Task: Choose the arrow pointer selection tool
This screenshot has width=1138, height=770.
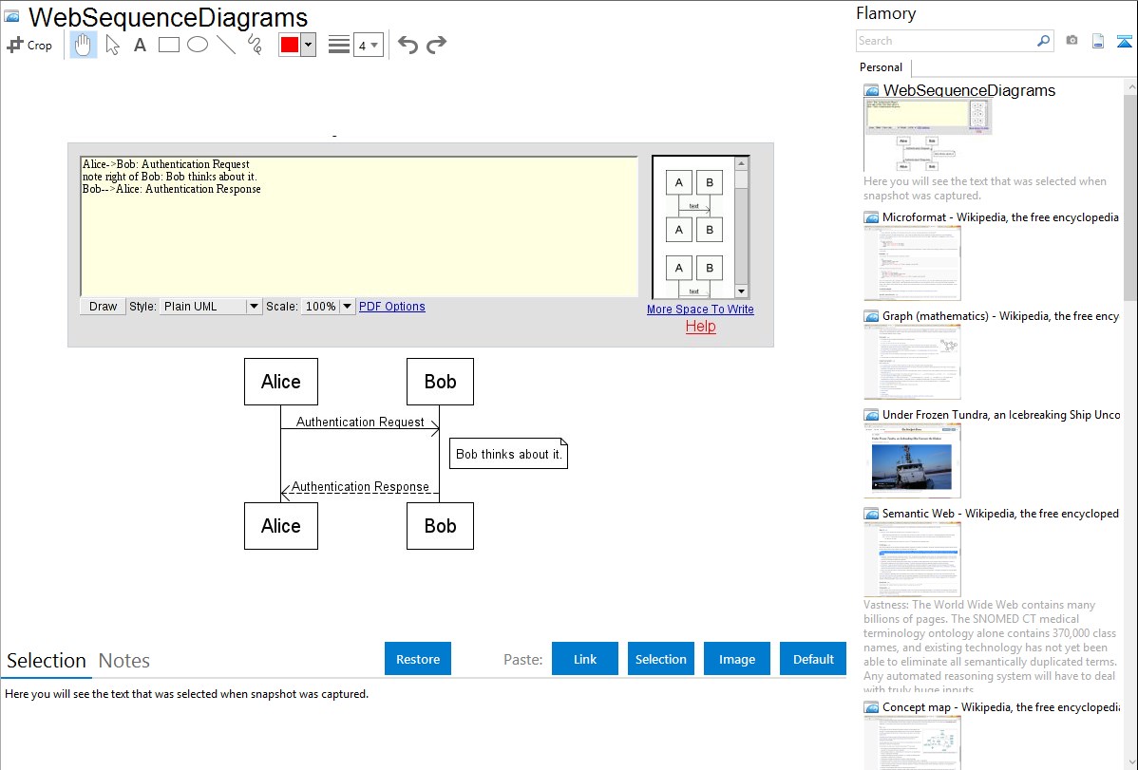Action: click(x=112, y=45)
